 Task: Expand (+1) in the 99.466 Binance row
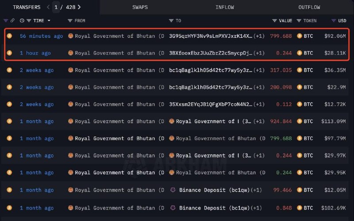point(256,190)
